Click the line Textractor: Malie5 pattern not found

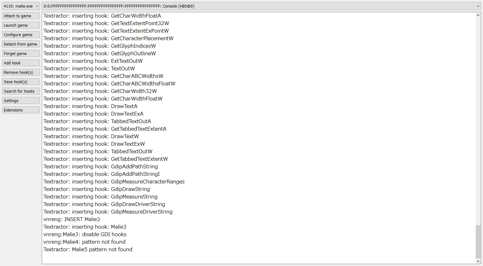tap(88, 249)
